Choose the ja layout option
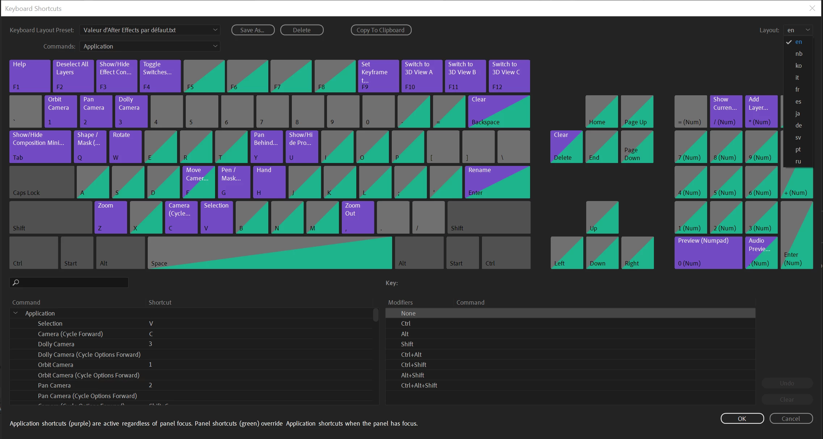 tap(797, 113)
